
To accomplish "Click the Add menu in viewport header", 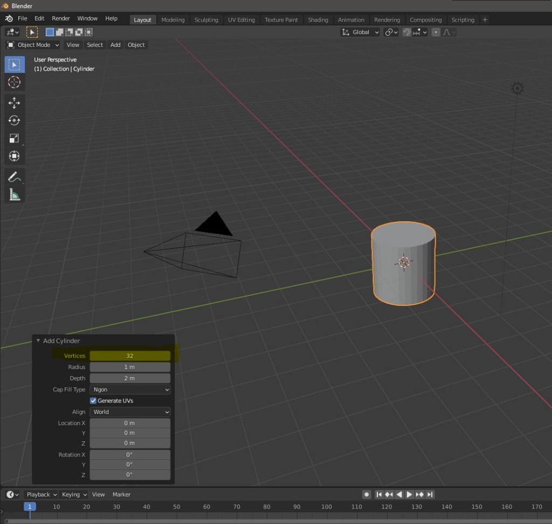I will (x=115, y=45).
